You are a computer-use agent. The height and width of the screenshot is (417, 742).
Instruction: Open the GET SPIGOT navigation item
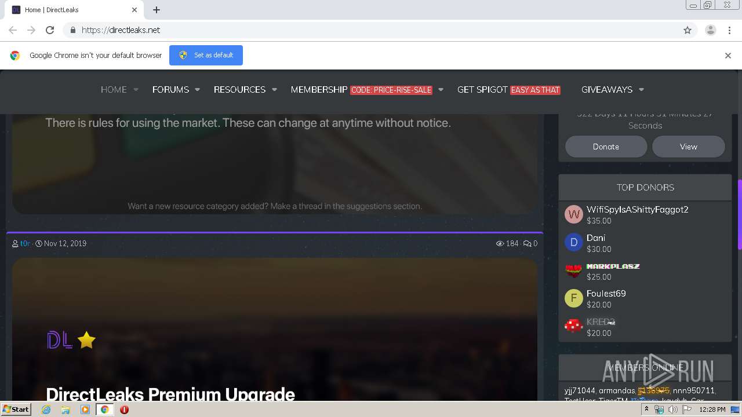pyautogui.click(x=482, y=89)
